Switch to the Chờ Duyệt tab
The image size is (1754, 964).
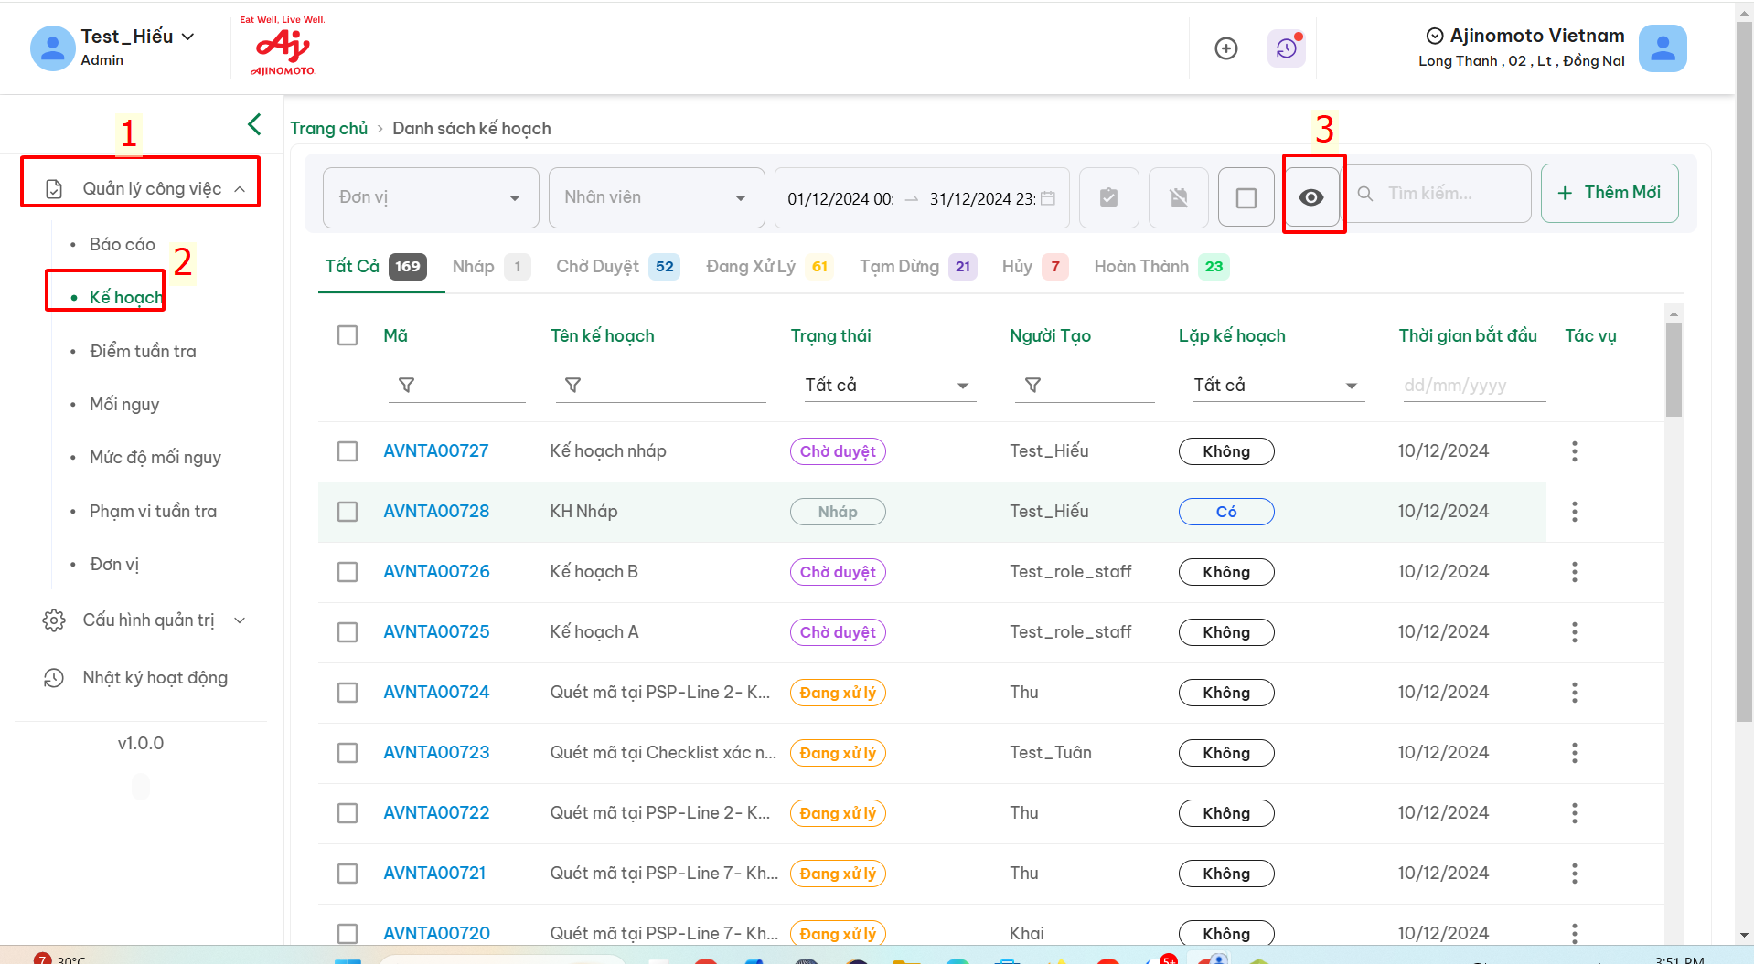(x=617, y=267)
